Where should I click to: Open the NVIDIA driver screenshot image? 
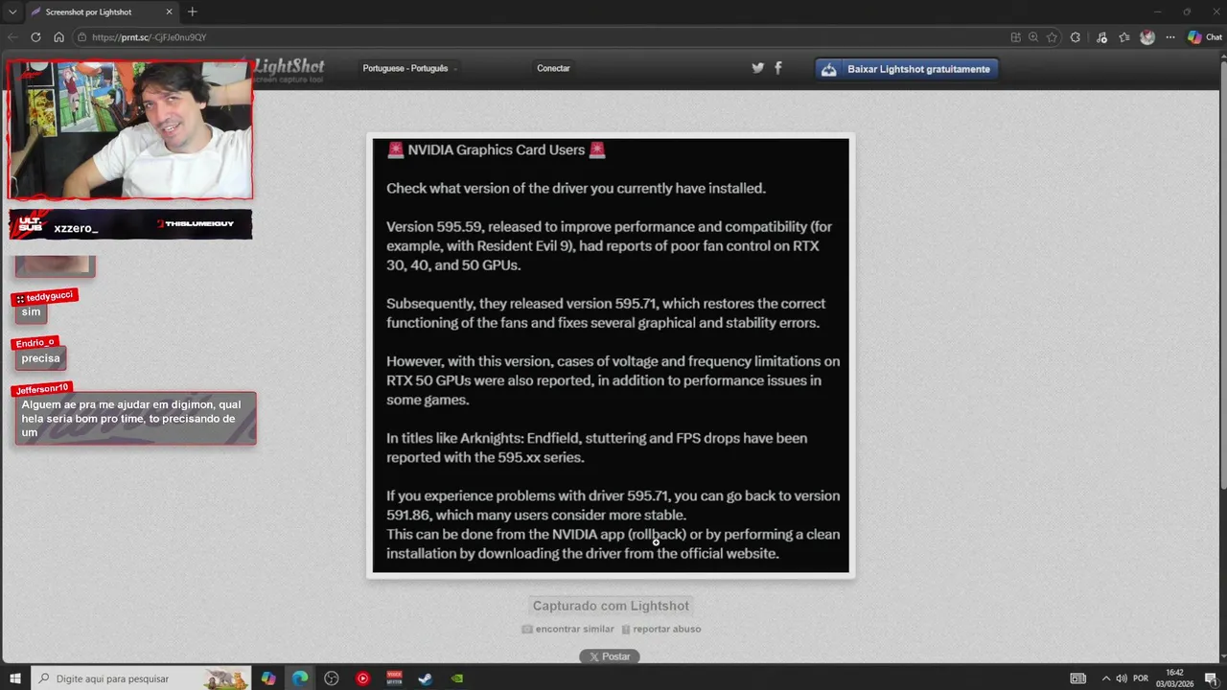tap(611, 356)
